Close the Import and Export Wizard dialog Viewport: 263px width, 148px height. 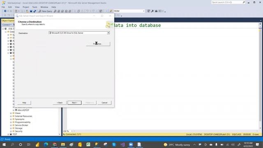110,16
